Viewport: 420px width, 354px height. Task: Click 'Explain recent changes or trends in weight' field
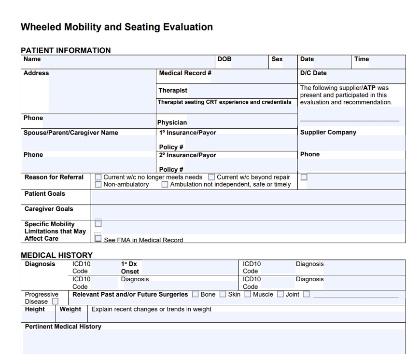(246, 317)
